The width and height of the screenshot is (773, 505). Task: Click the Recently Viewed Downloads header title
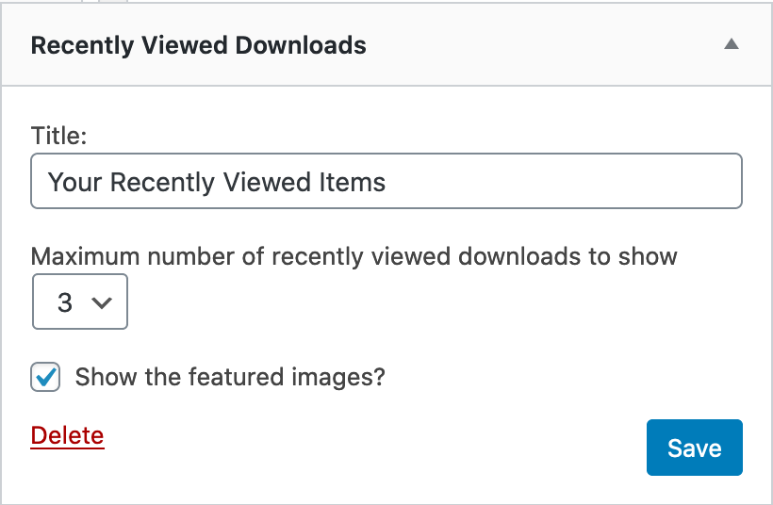point(198,45)
